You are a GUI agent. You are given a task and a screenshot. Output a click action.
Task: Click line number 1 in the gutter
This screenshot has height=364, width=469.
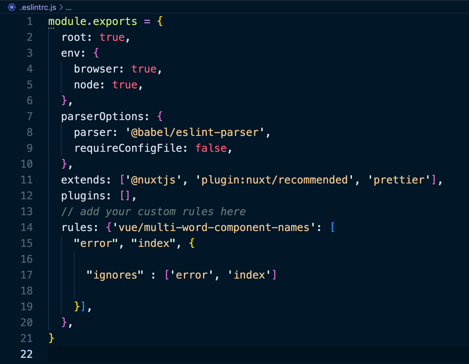(30, 21)
